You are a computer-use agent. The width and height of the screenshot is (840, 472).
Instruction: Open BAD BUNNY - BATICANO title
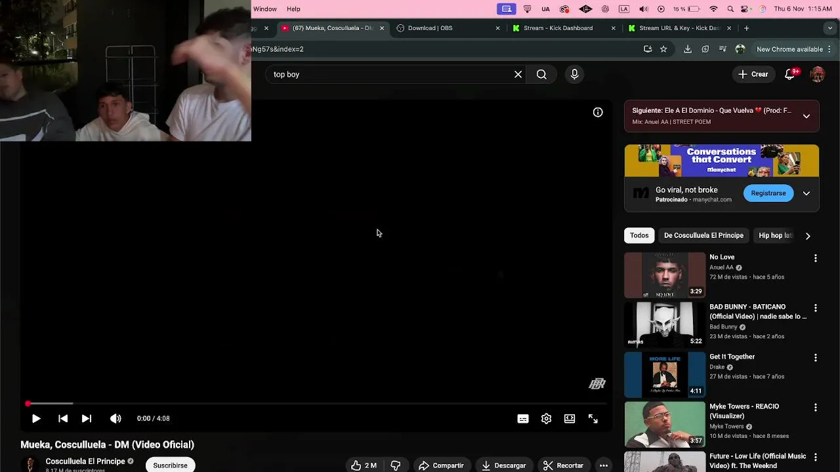[x=758, y=311]
